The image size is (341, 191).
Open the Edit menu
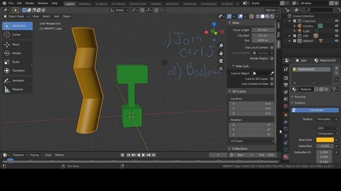(19, 4)
